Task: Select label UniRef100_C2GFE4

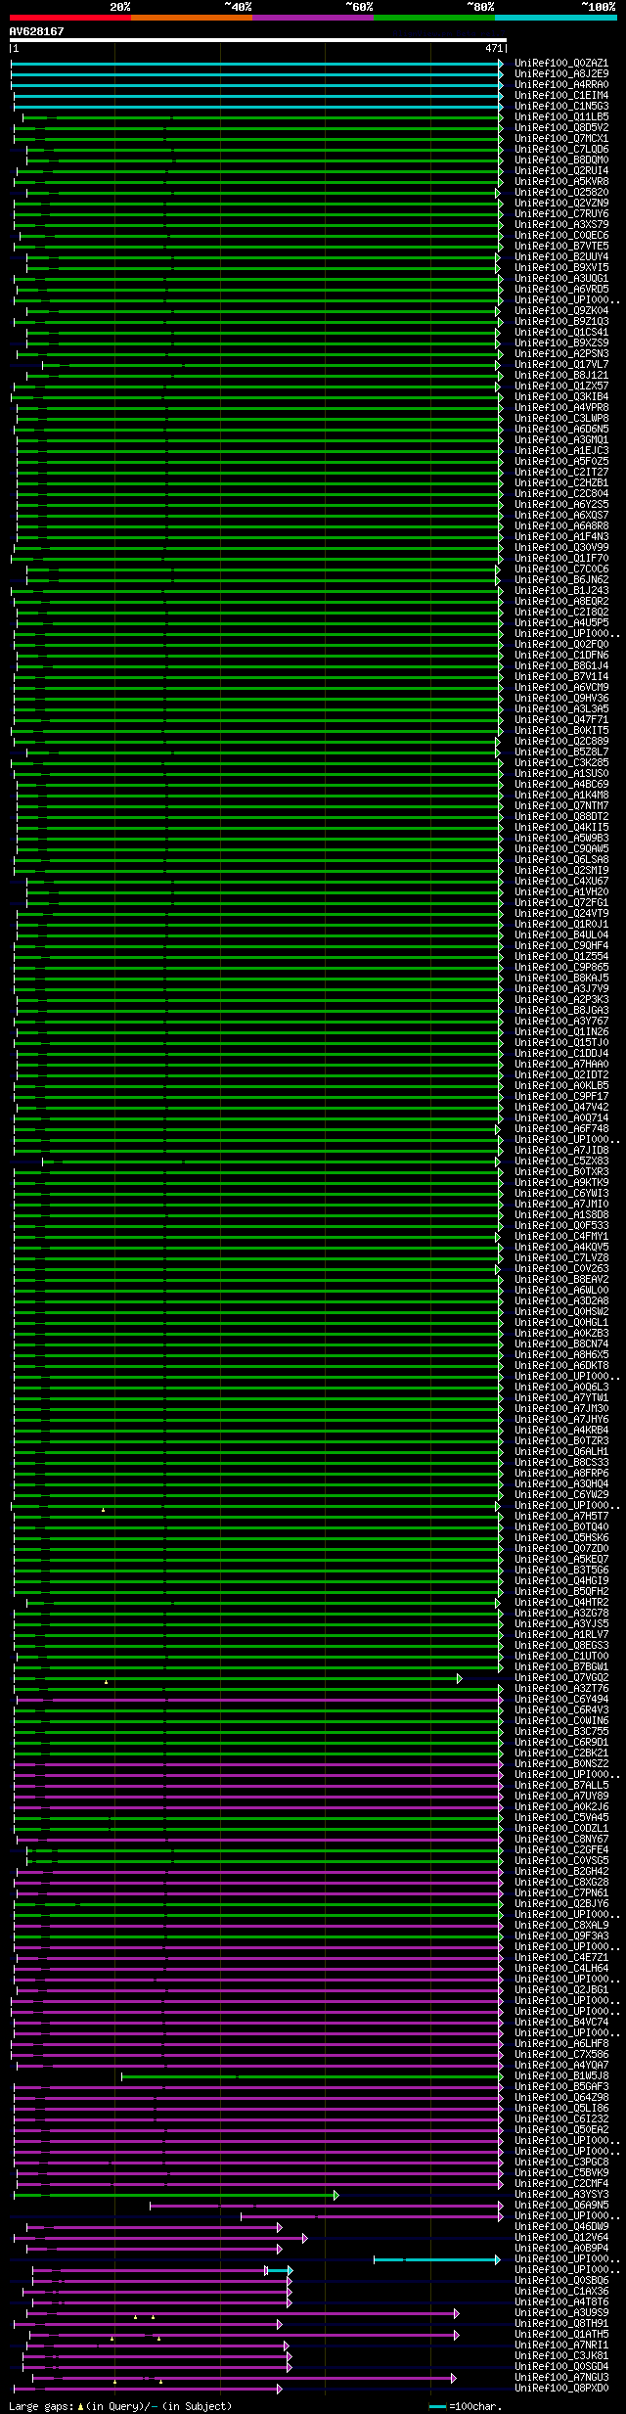Action: point(561,1850)
